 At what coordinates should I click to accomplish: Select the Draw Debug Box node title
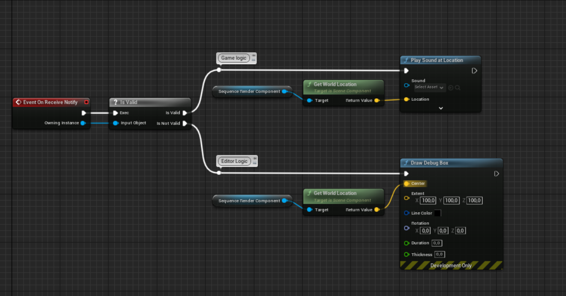[x=429, y=163]
